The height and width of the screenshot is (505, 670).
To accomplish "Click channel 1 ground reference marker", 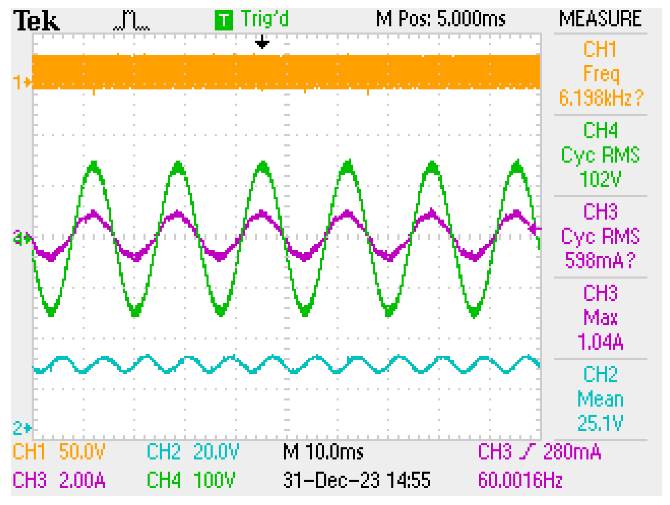I will (22, 83).
